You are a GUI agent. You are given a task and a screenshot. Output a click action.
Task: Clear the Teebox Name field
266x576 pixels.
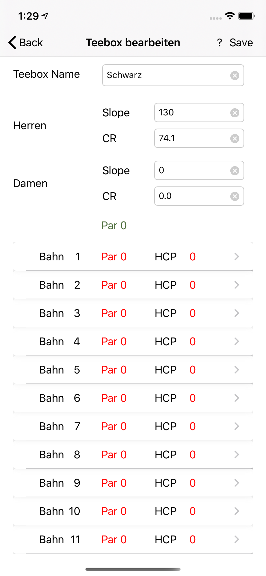pos(235,76)
